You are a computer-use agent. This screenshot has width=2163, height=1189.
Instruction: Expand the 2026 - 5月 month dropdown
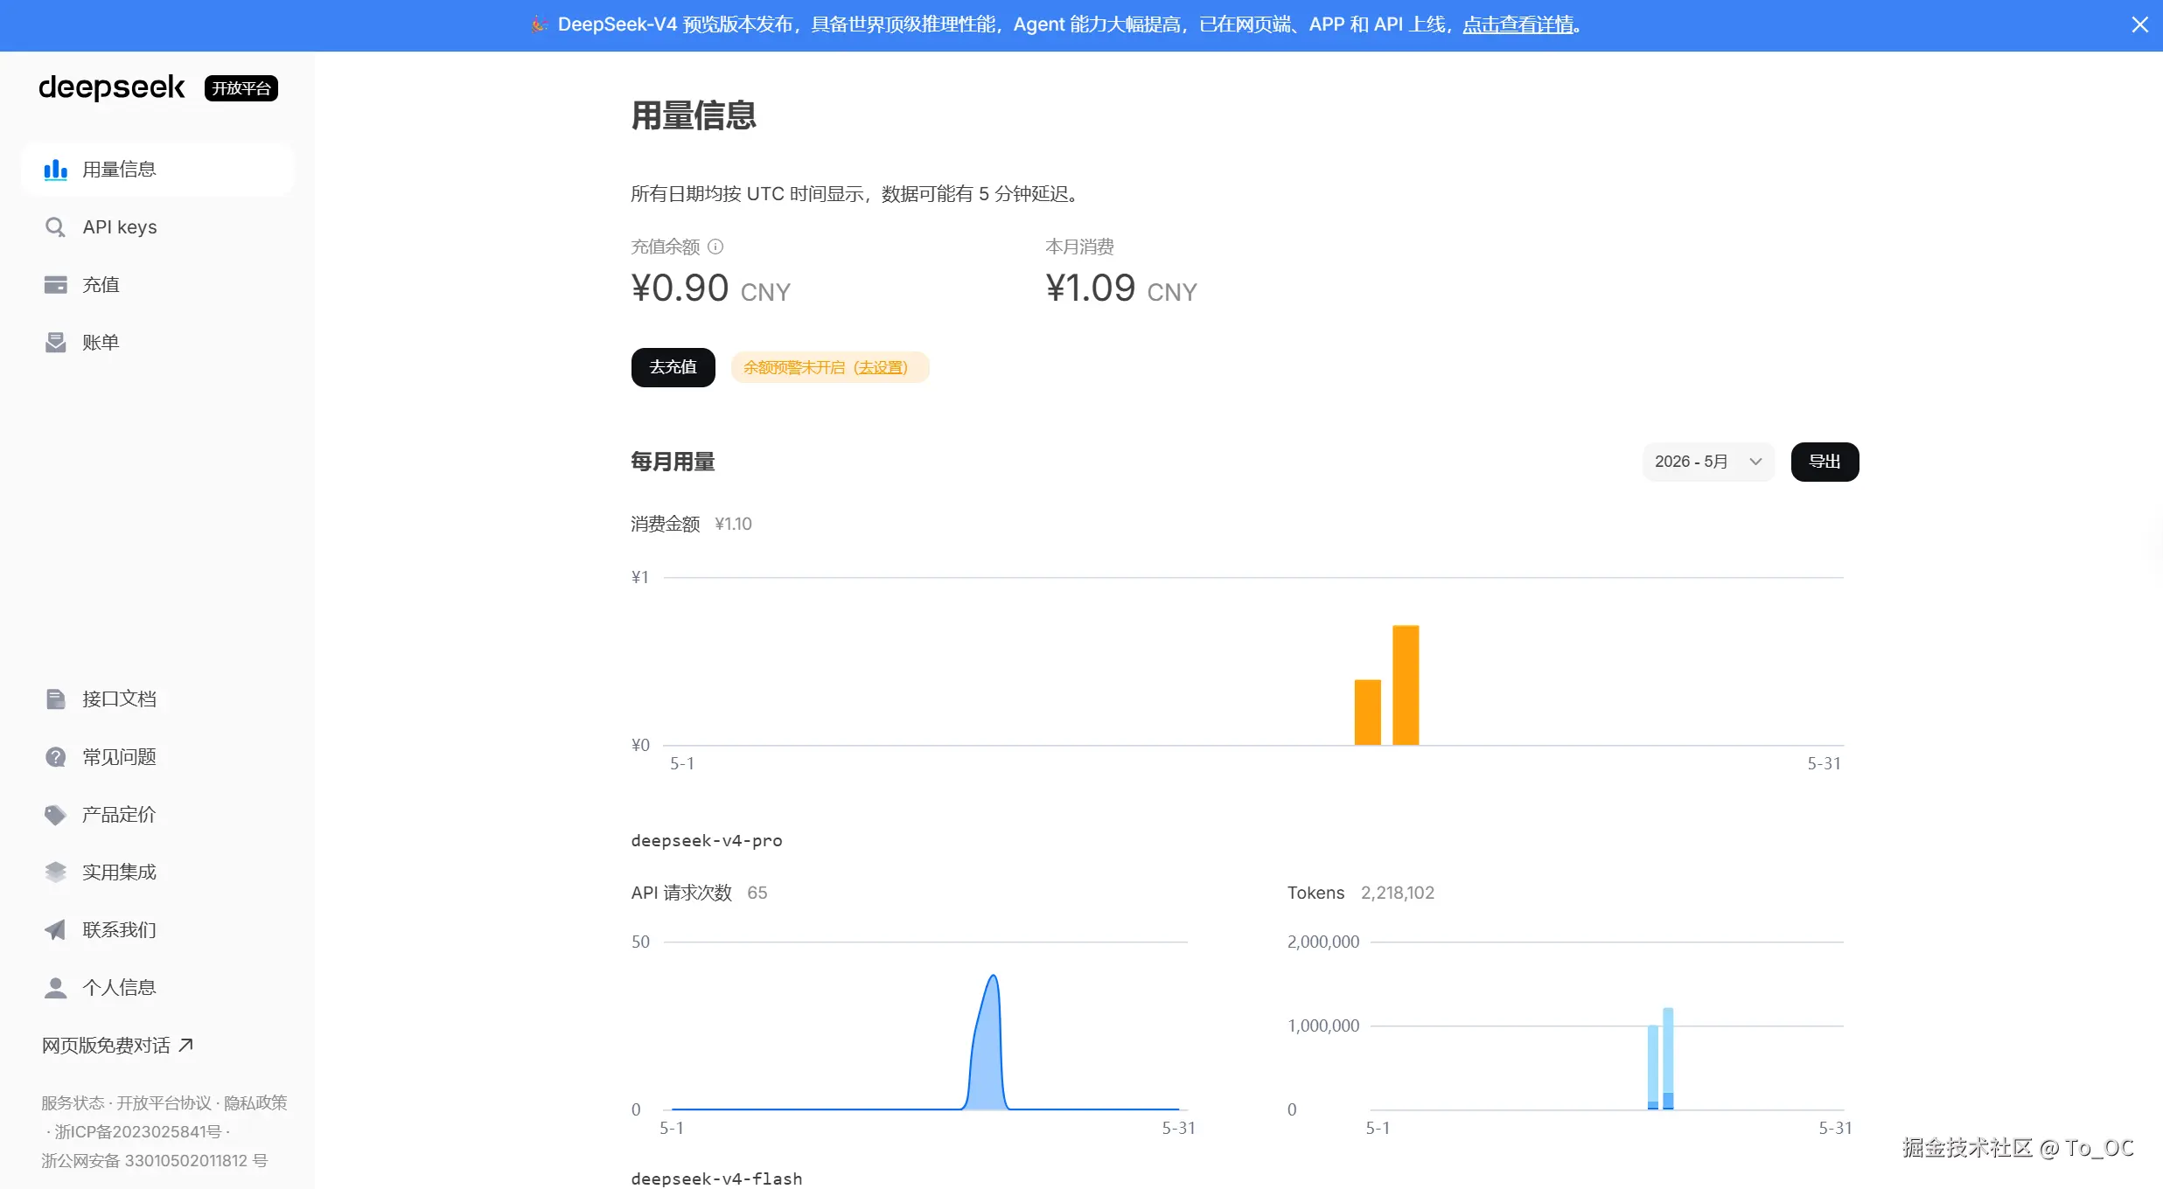pyautogui.click(x=1708, y=462)
